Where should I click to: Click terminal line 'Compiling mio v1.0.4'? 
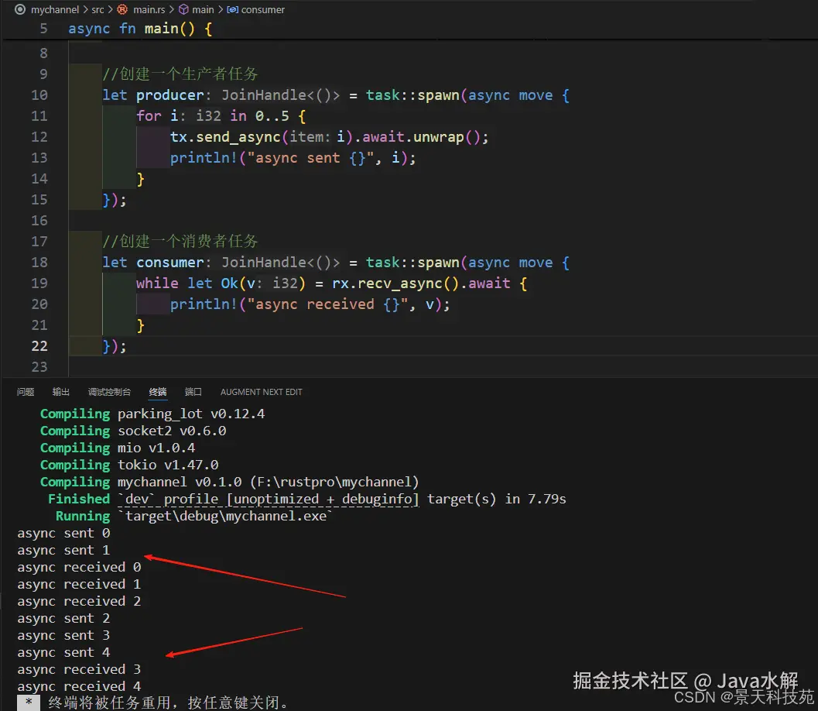click(118, 448)
